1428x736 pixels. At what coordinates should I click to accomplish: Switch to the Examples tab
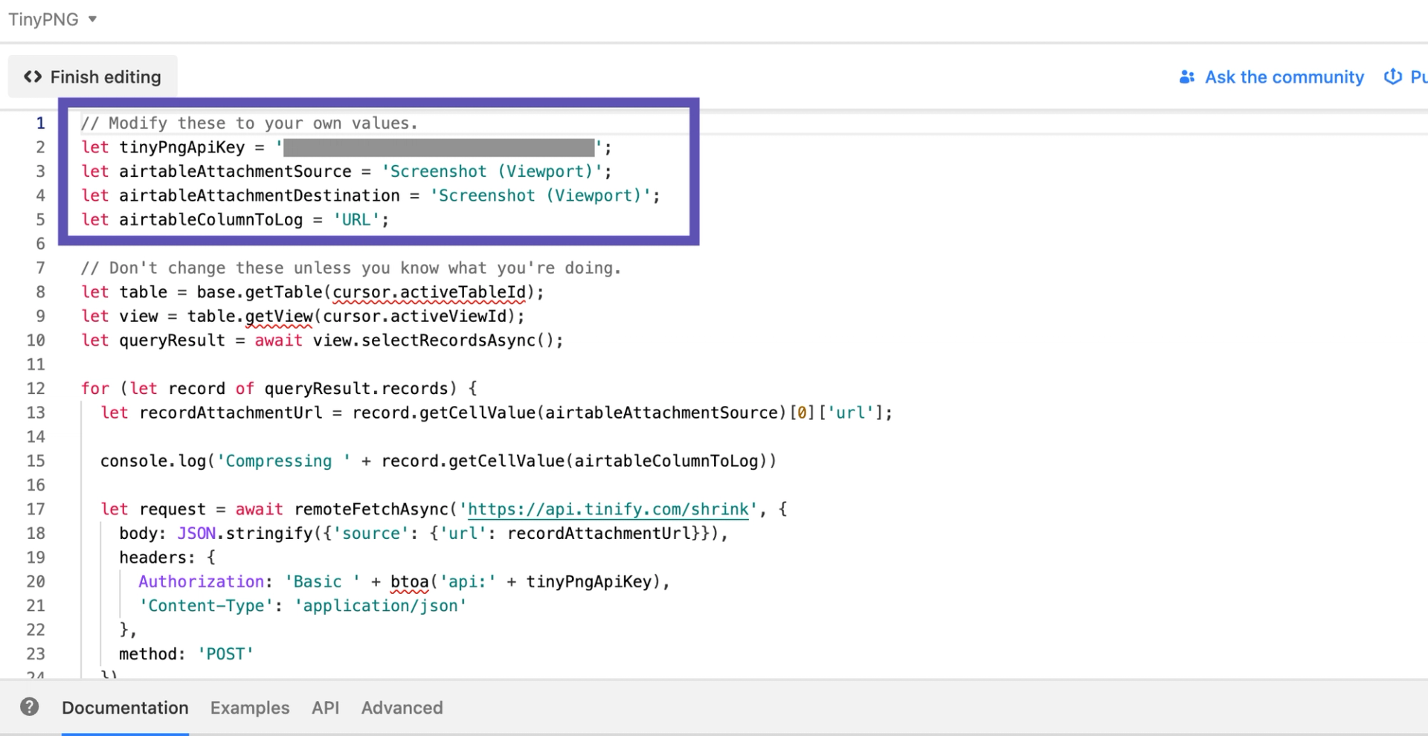click(250, 708)
